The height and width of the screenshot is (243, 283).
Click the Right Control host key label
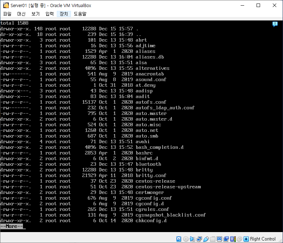pyautogui.click(x=263, y=239)
